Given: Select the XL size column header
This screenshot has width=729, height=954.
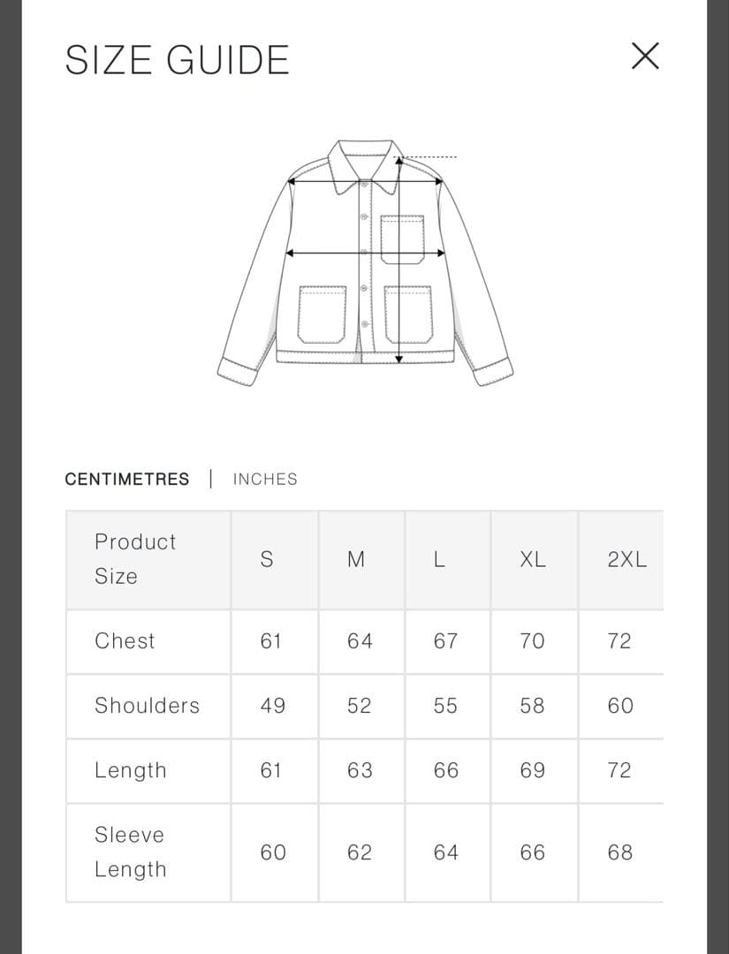Looking at the screenshot, I should [533, 559].
